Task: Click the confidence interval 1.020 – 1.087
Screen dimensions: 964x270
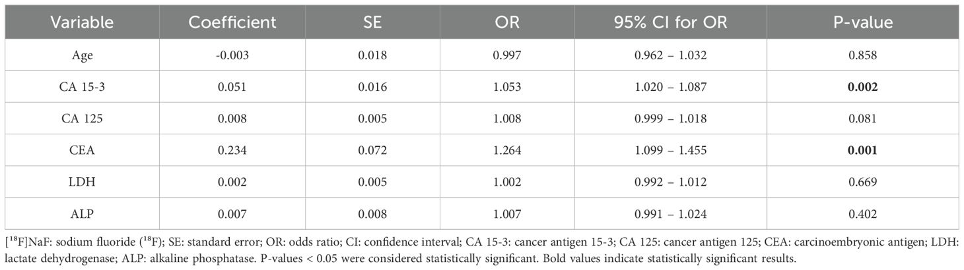Action: pos(670,88)
